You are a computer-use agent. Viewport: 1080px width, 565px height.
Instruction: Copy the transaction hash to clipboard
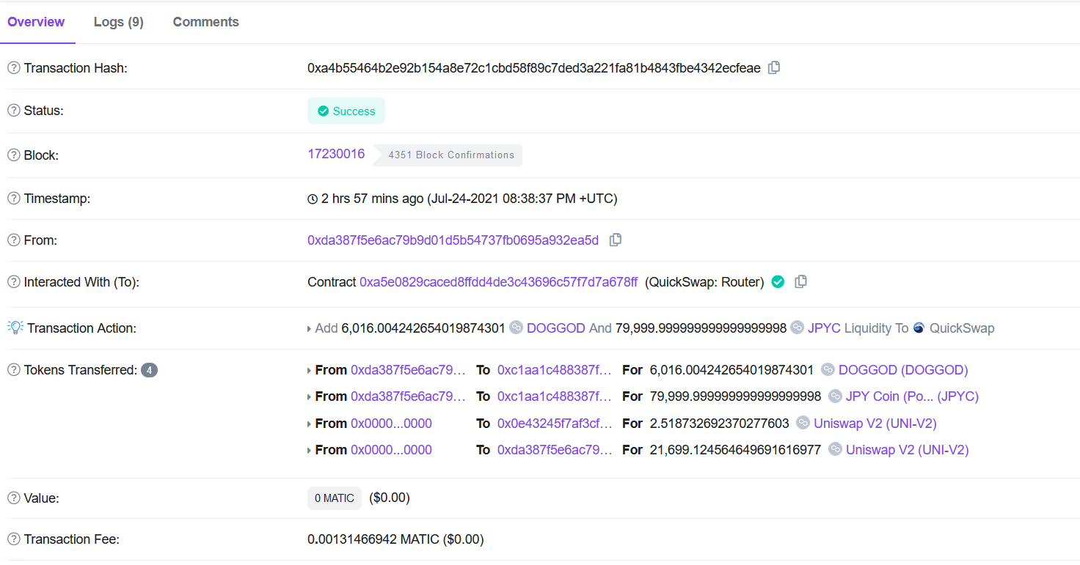[x=774, y=67]
